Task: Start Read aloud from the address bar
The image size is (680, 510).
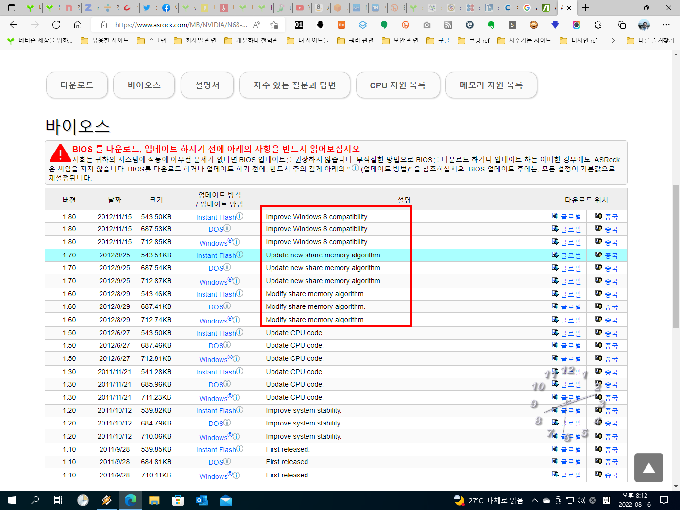Action: pos(257,25)
